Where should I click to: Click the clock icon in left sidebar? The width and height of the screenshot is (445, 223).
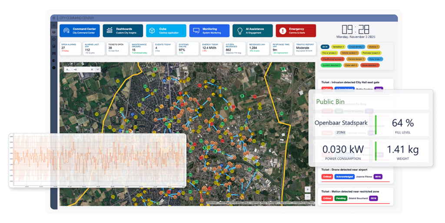[54, 39]
